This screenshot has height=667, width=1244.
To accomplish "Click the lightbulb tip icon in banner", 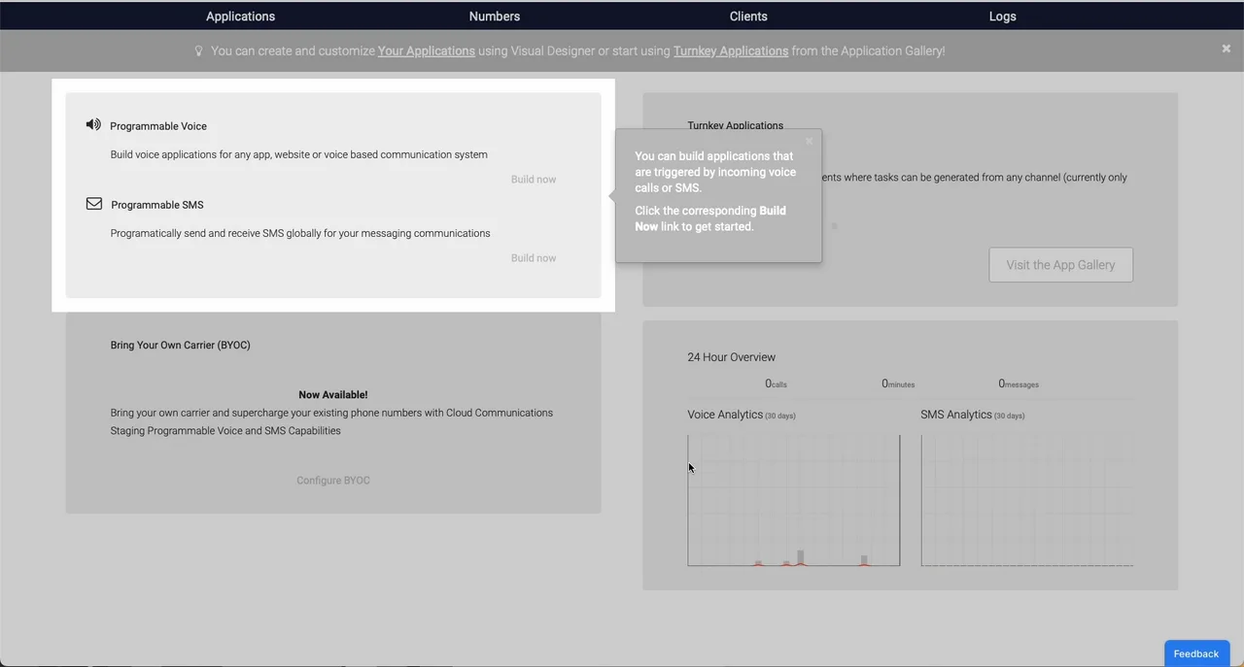I will [x=199, y=51].
